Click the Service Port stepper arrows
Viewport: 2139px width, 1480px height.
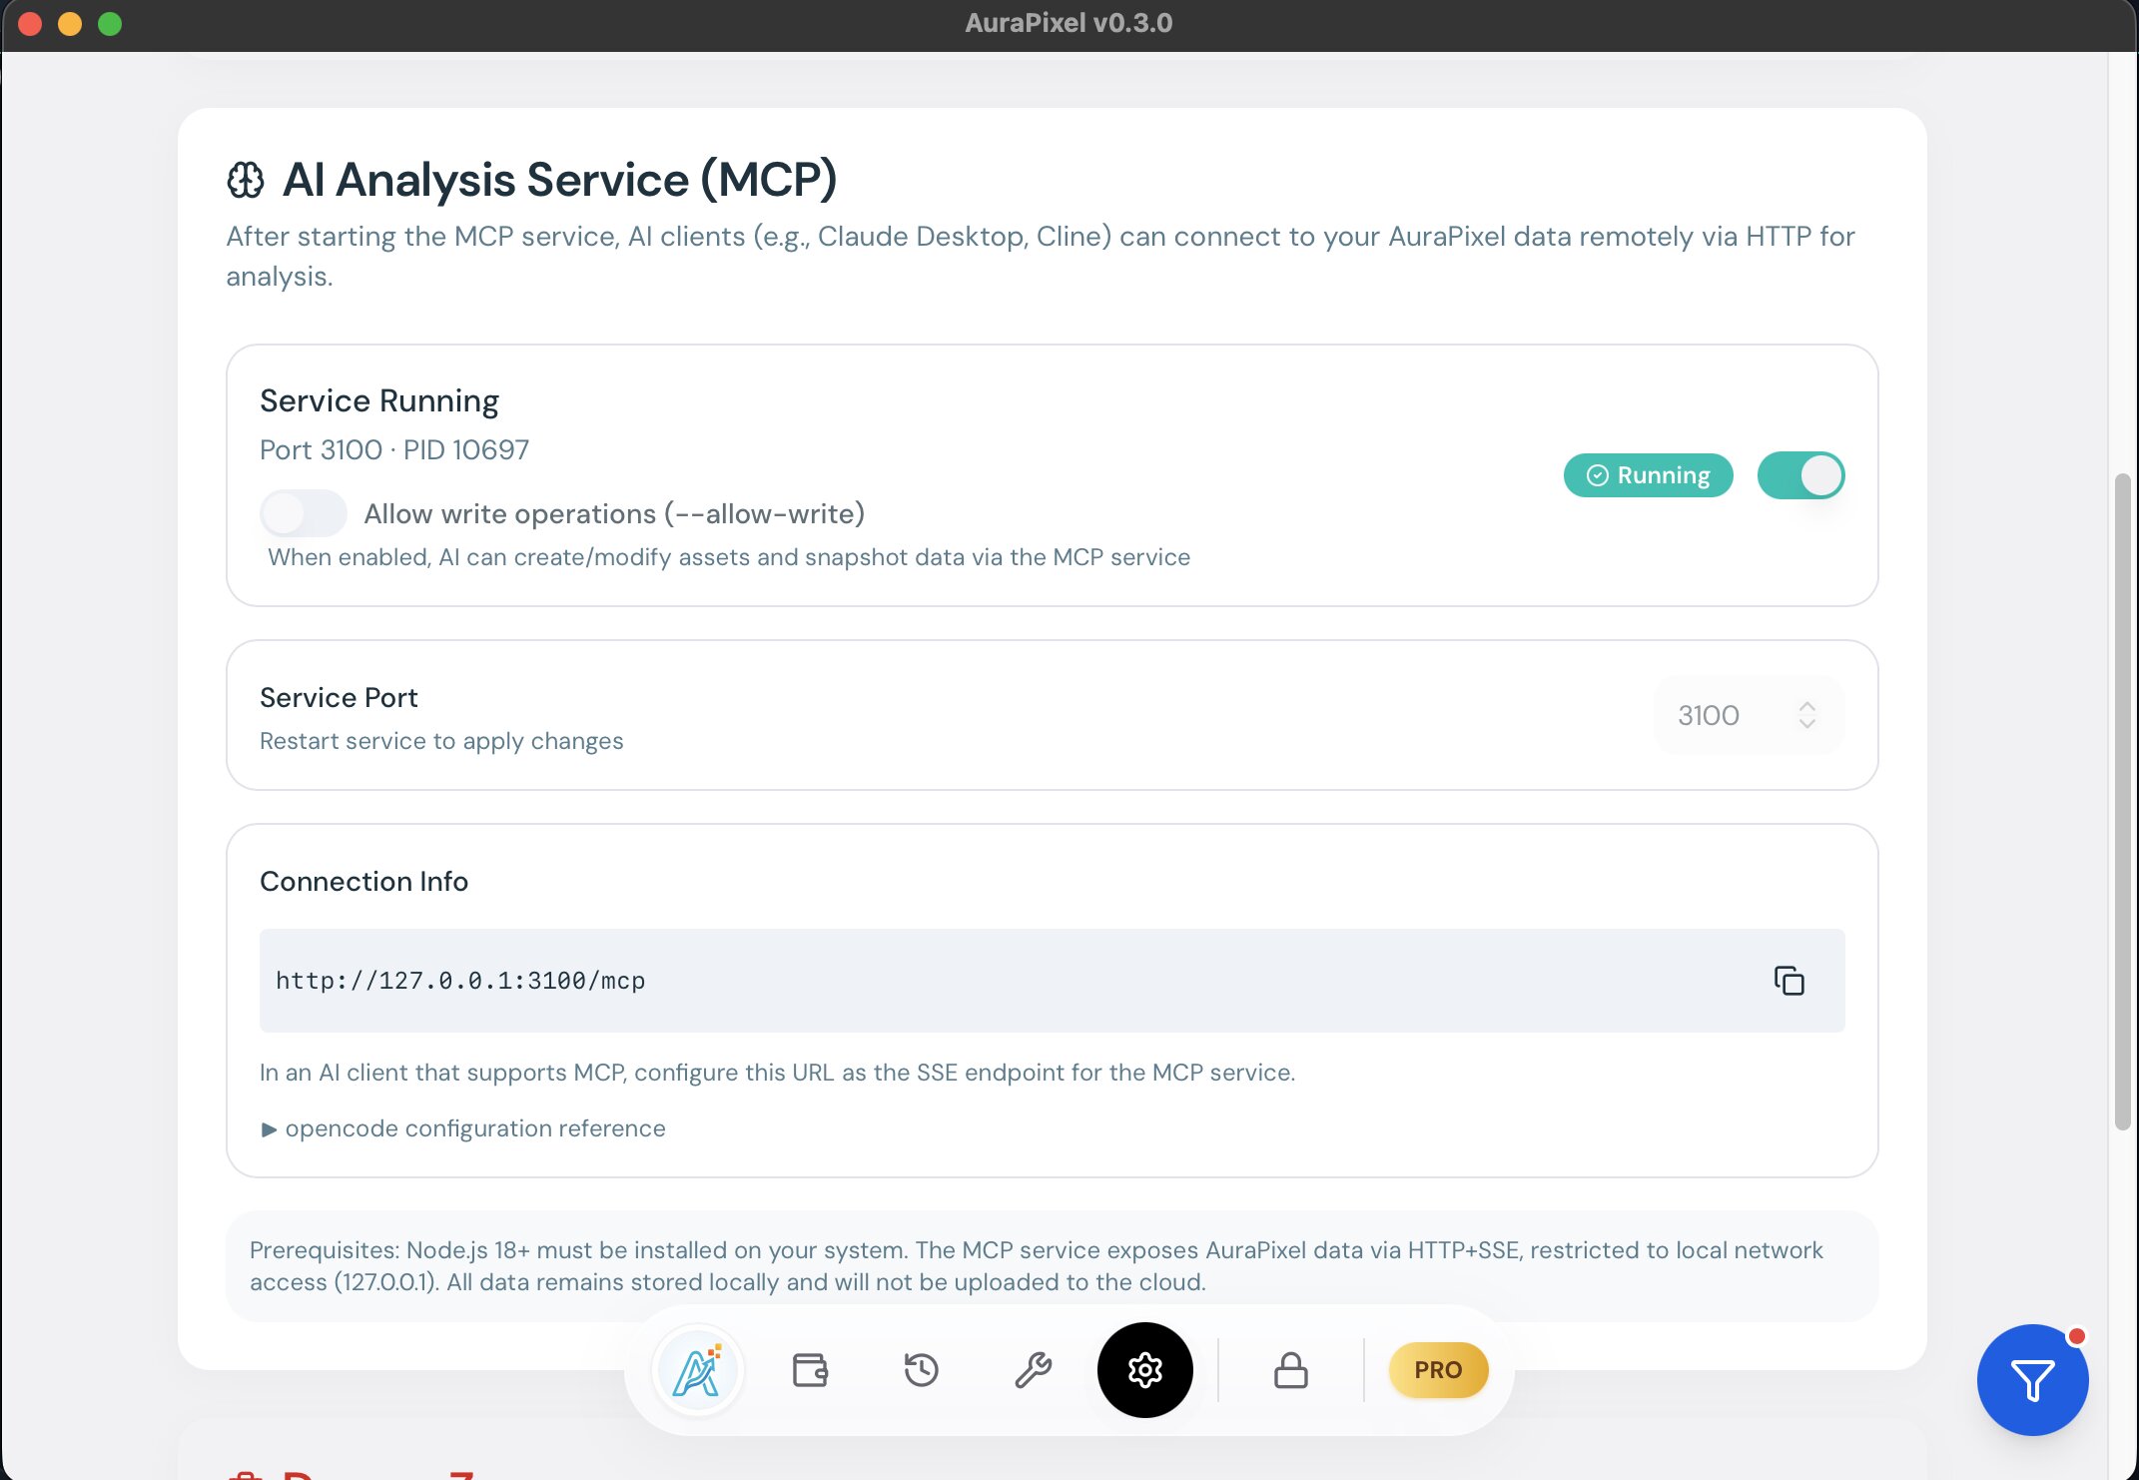(x=1806, y=715)
